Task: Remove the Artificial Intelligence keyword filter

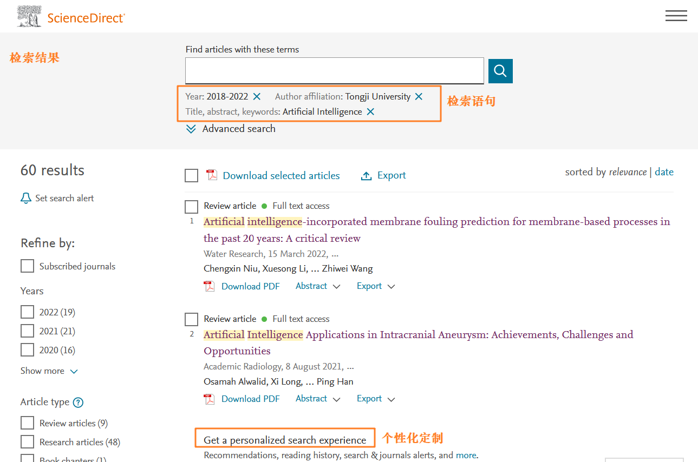Action: (370, 111)
